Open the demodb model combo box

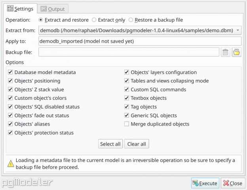[140, 30]
